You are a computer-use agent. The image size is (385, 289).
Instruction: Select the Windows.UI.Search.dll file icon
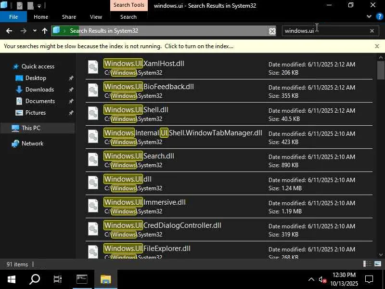pos(93,159)
